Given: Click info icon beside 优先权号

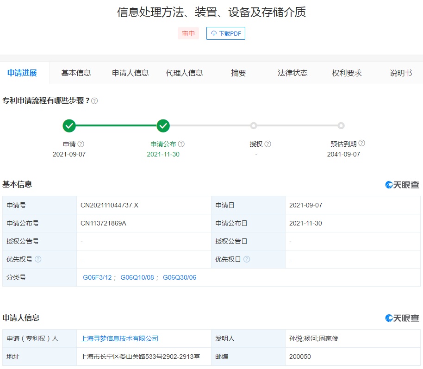Looking at the screenshot, I should tap(38, 259).
